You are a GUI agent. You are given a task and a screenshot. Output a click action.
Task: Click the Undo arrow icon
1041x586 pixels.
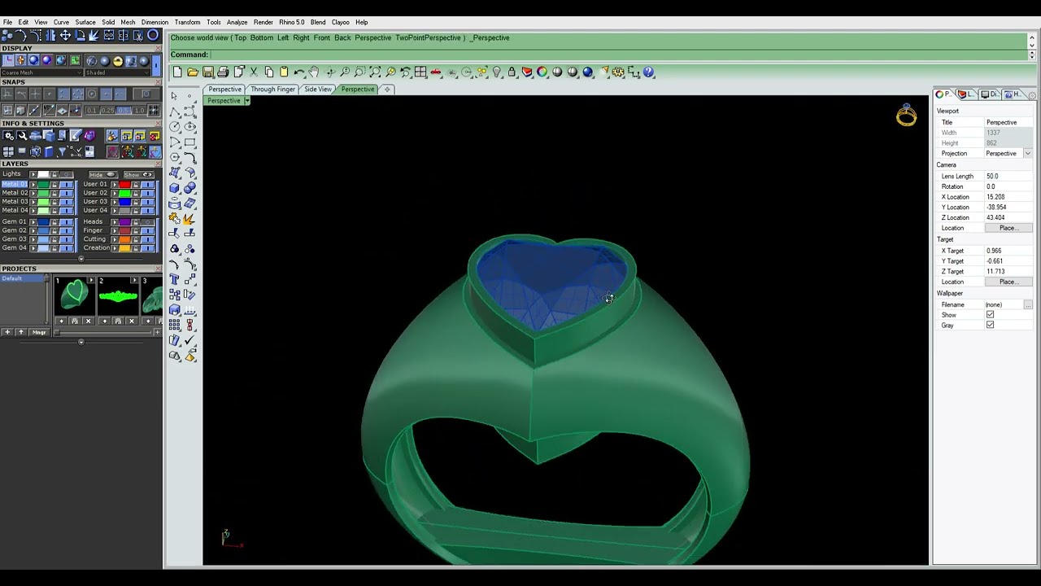(x=299, y=72)
